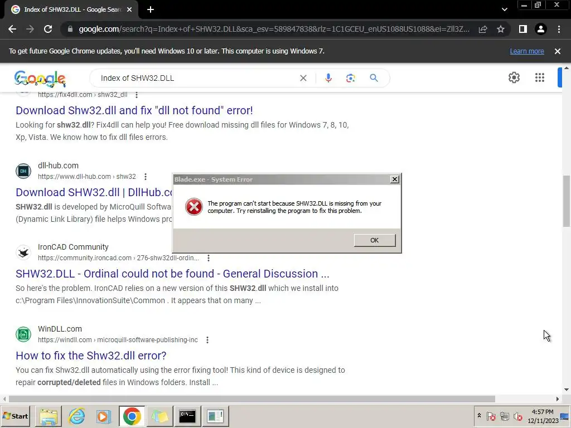This screenshot has width=571, height=428.
Task: Open Chrome's three-dot menu
Action: coord(559,29)
